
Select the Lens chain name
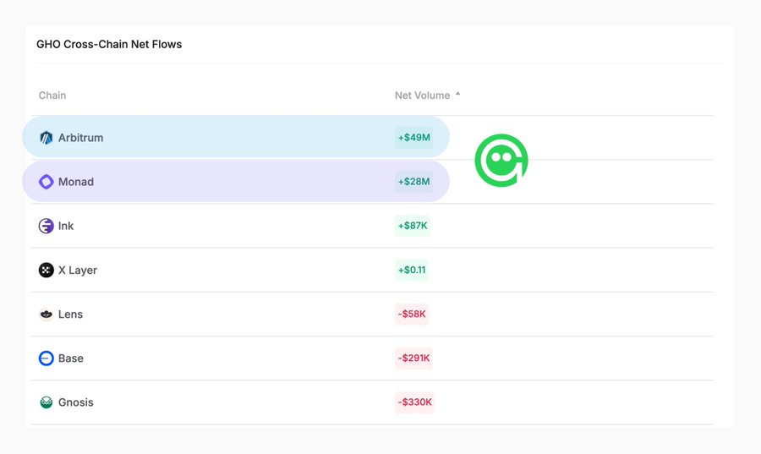tap(70, 315)
